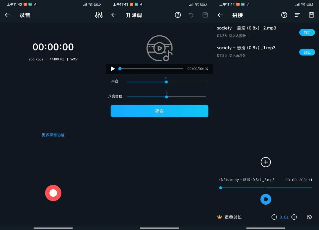
Task: Adjust the 半音 slider
Action: 166,82
